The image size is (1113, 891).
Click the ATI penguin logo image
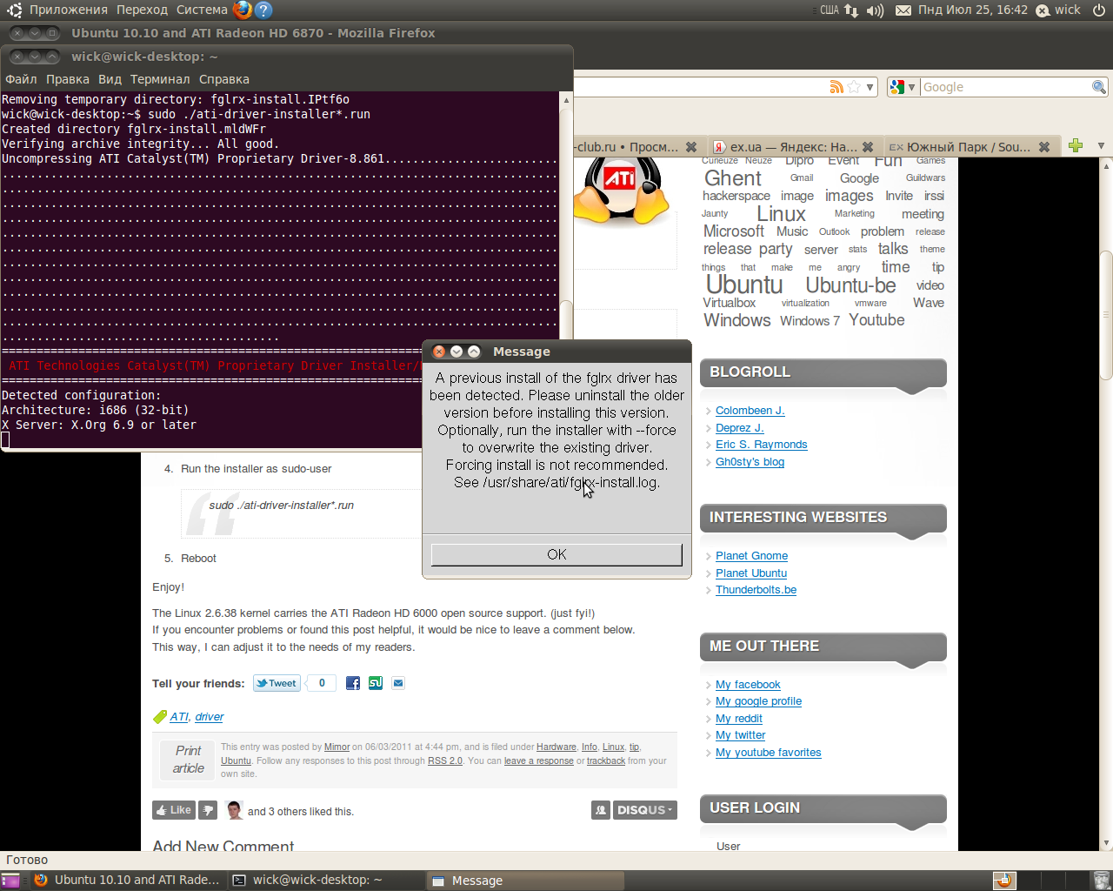(621, 191)
